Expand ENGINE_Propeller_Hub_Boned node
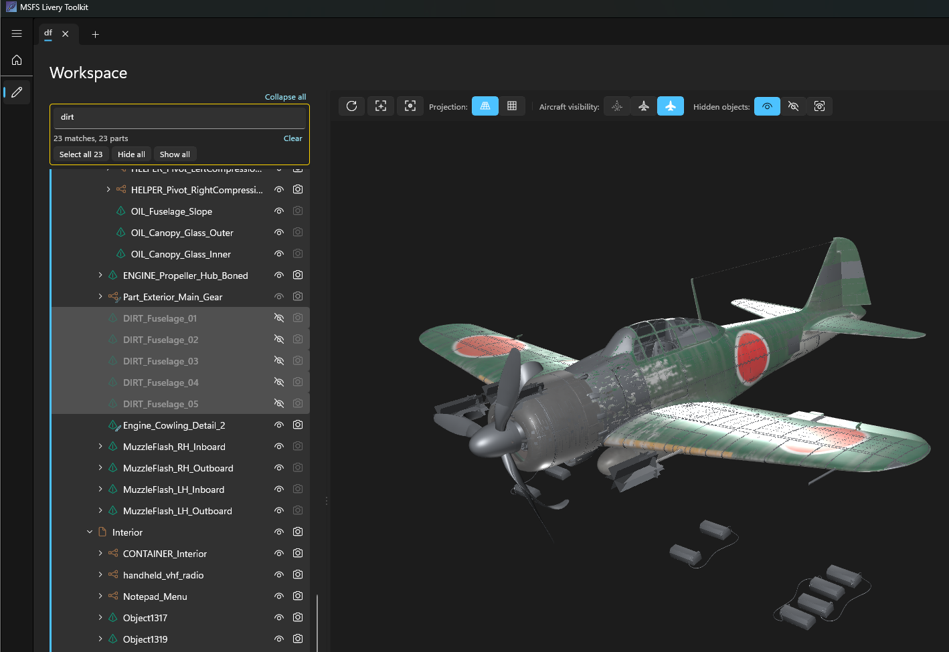The width and height of the screenshot is (949, 652). coord(100,275)
